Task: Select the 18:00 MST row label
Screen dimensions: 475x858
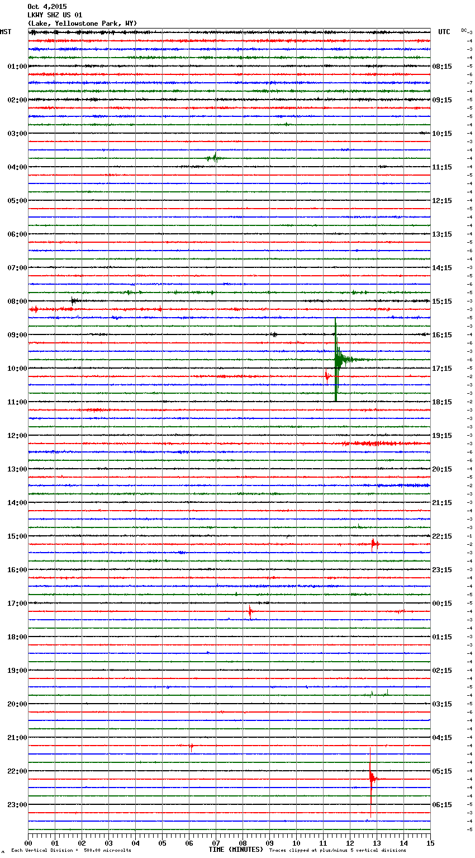Action: pyautogui.click(x=17, y=637)
